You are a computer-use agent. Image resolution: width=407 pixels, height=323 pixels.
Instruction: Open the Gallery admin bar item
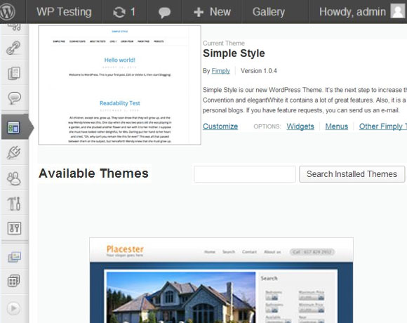pos(269,12)
